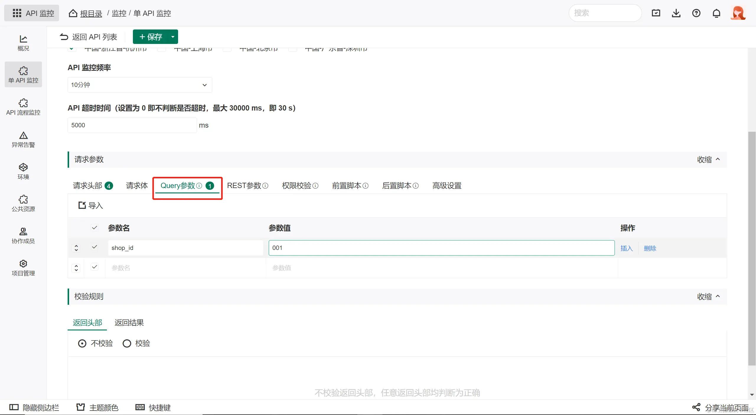756x415 pixels.
Task: Switch to the 返回结果 tab
Action: pos(129,322)
